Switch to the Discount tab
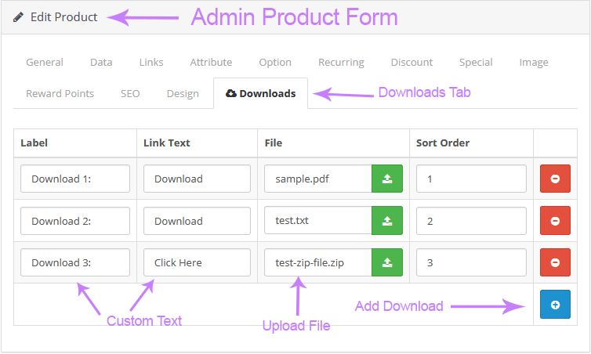This screenshot has height=354, width=591. point(412,62)
